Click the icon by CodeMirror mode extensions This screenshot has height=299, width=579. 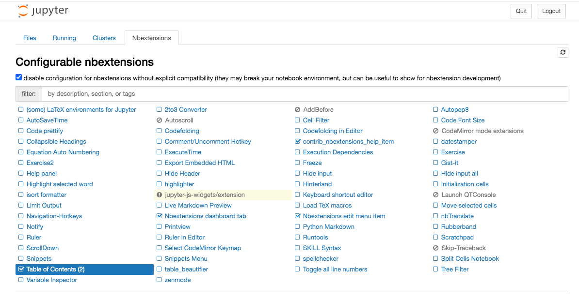click(x=435, y=131)
